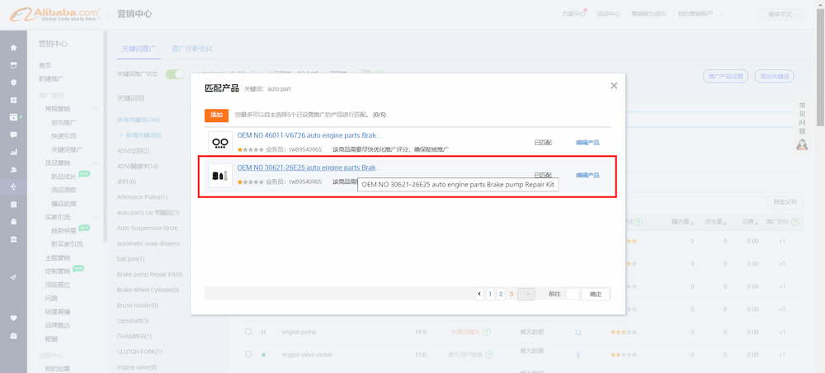
Task: Go to page 2 in the dialog pagination
Action: tap(501, 294)
